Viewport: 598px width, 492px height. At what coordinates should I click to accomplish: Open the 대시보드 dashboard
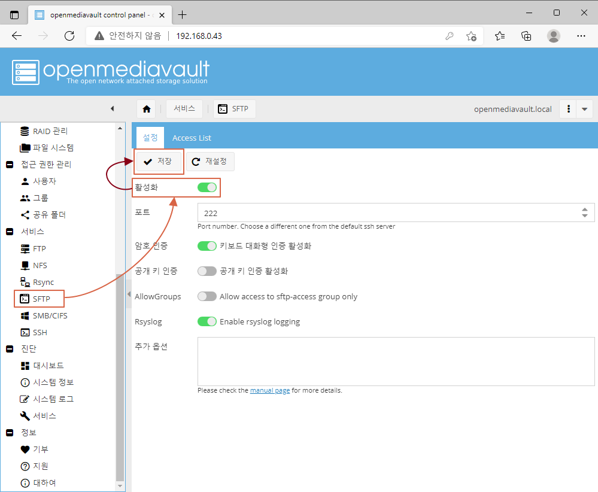42,366
